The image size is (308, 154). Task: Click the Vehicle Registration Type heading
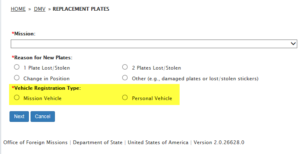click(x=46, y=88)
